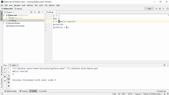Locate current file in Project view

(31, 12)
